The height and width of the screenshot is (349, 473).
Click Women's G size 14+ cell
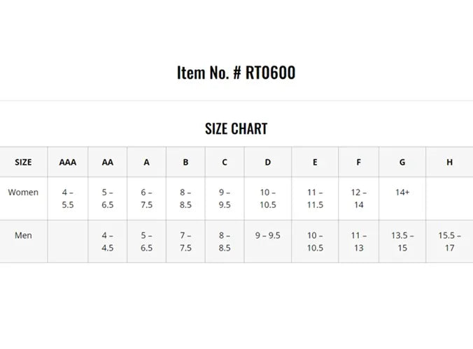pyautogui.click(x=402, y=193)
